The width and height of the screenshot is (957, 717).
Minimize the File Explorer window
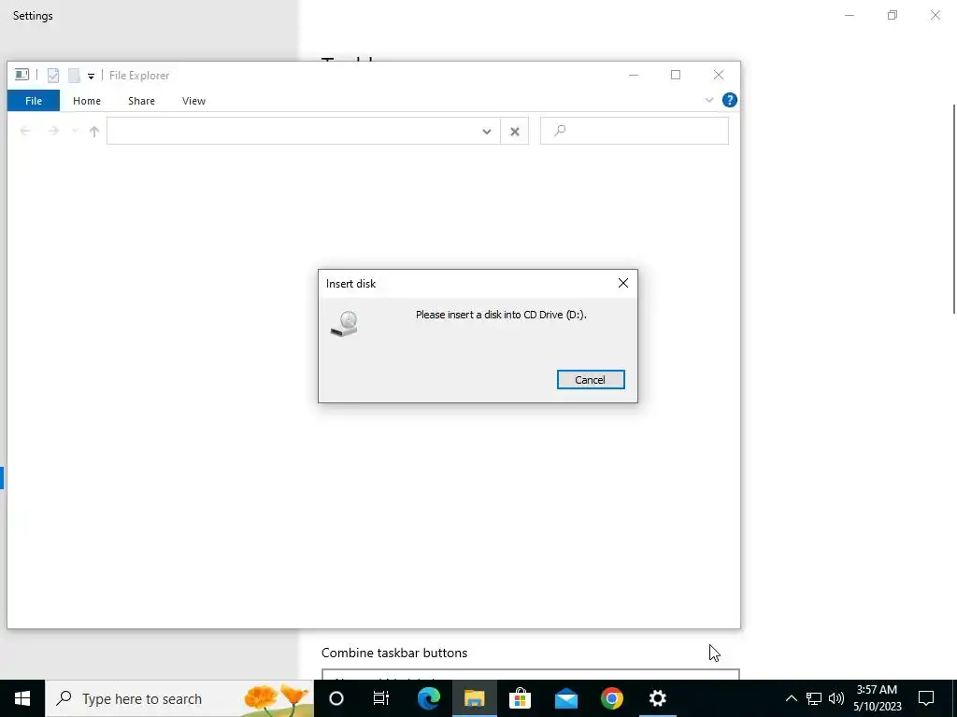tap(634, 75)
